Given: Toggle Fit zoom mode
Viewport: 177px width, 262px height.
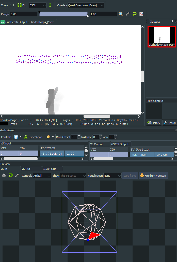Looking at the screenshot, I should pyautogui.click(x=22, y=5).
